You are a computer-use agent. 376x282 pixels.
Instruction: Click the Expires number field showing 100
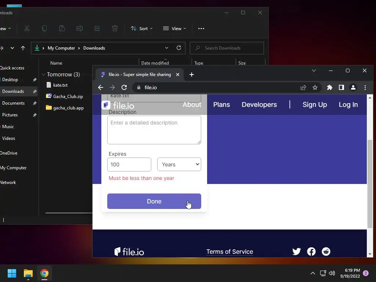tap(129, 164)
